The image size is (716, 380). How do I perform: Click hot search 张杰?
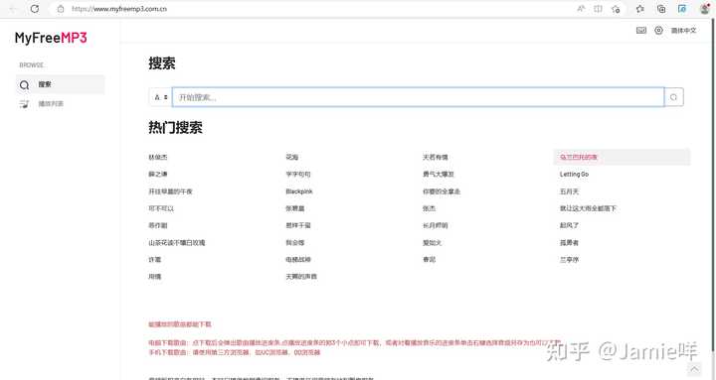pyautogui.click(x=430, y=208)
